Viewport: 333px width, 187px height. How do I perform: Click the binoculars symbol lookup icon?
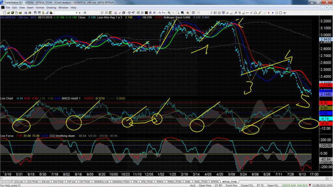[85, 13]
